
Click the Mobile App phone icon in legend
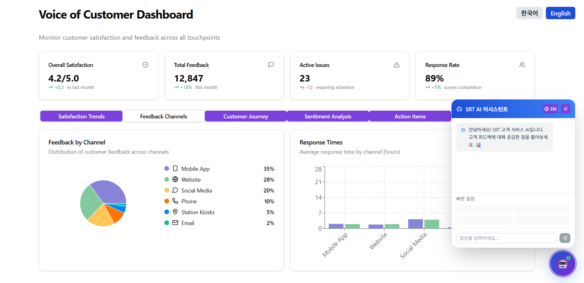[x=175, y=169]
